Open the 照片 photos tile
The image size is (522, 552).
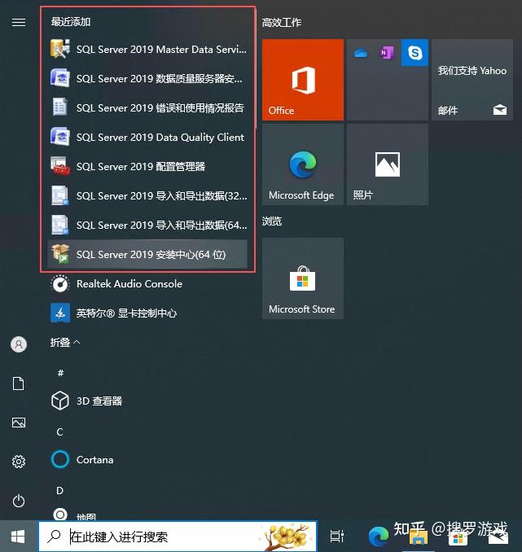click(x=388, y=164)
